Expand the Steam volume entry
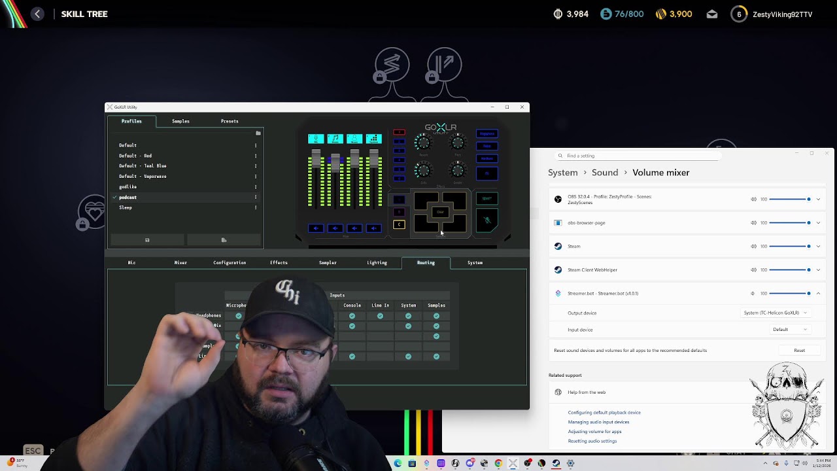 818,247
